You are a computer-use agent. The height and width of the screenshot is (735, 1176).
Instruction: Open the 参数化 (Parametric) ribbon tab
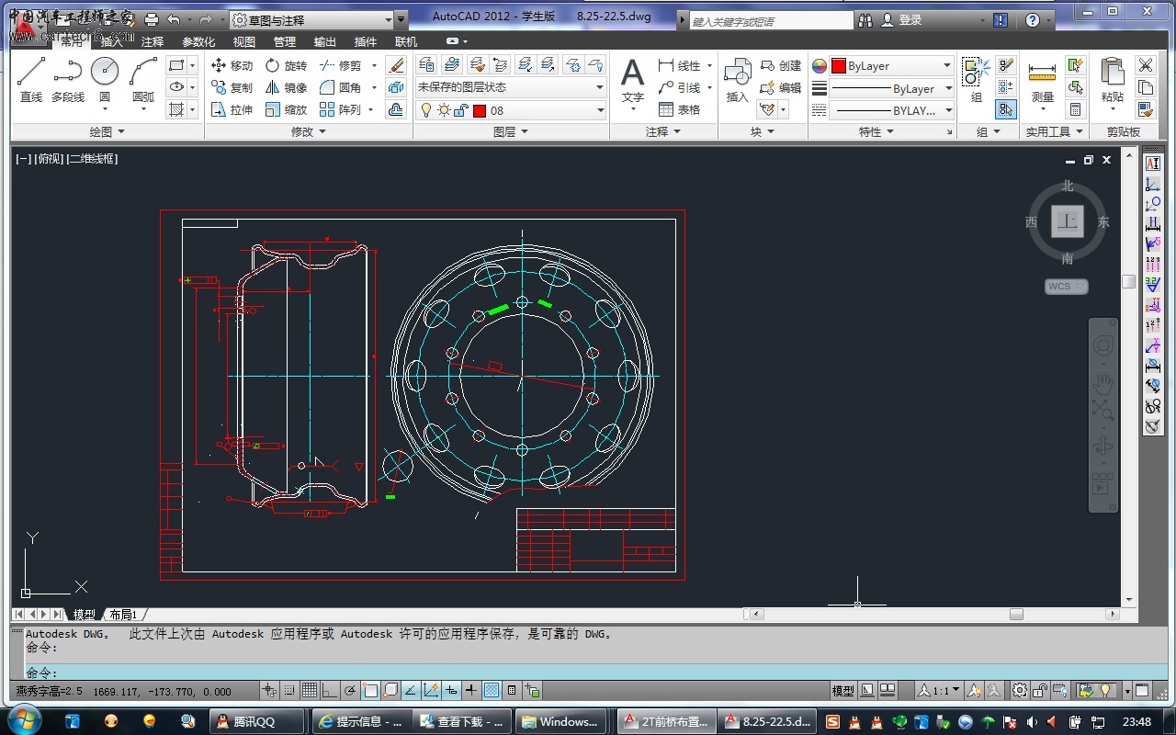coord(198,41)
